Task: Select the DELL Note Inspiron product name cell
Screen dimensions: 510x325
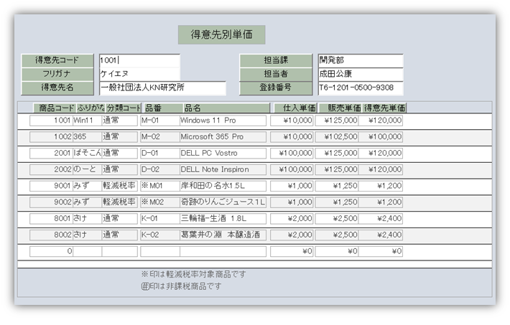Action: (x=223, y=169)
